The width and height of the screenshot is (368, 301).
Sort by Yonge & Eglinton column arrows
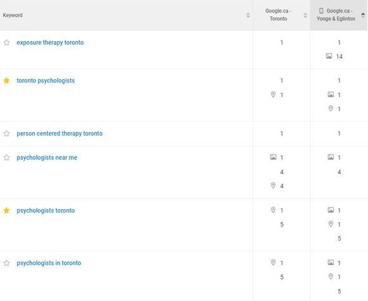coord(363,15)
